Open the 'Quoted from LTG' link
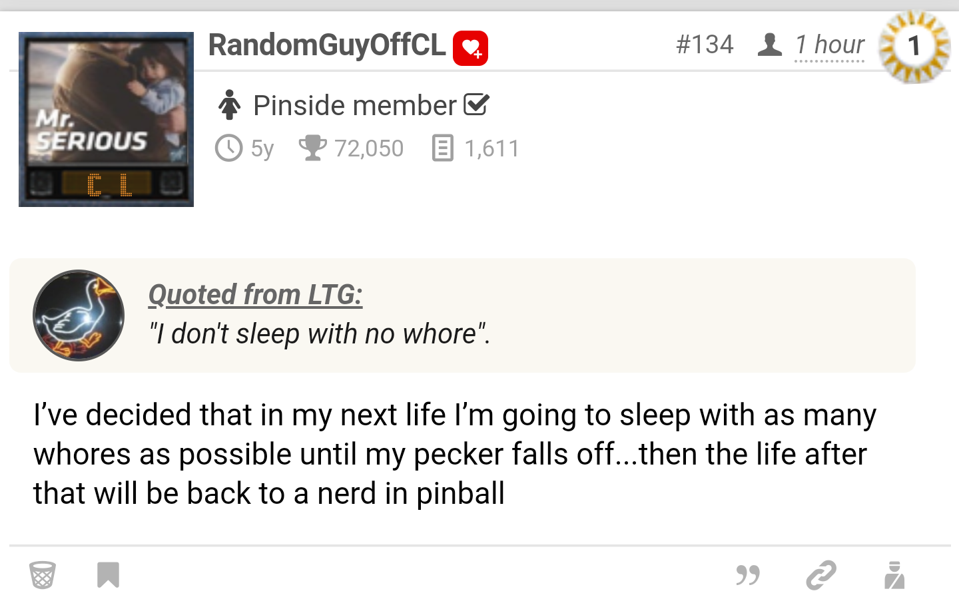This screenshot has width=959, height=611. [255, 294]
